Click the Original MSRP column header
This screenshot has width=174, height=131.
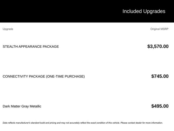159,29
